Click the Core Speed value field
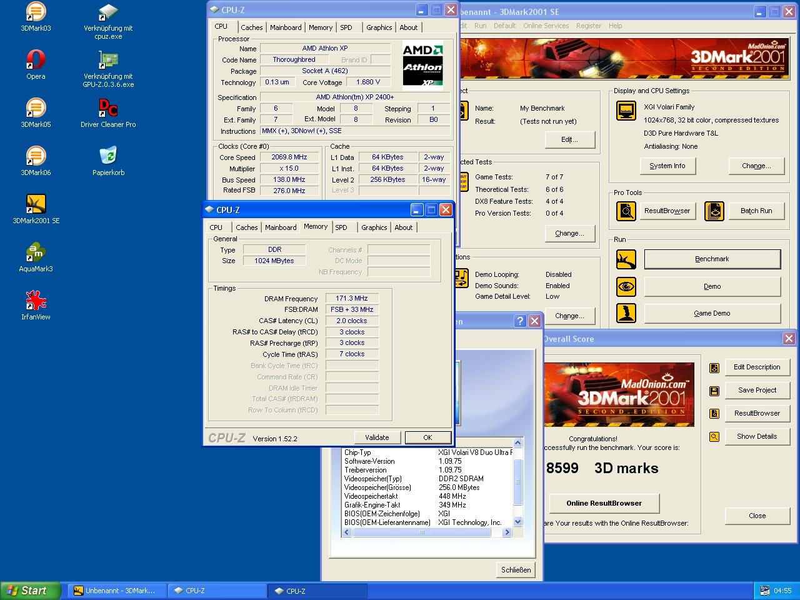Viewport: 800px width, 600px height. click(289, 157)
